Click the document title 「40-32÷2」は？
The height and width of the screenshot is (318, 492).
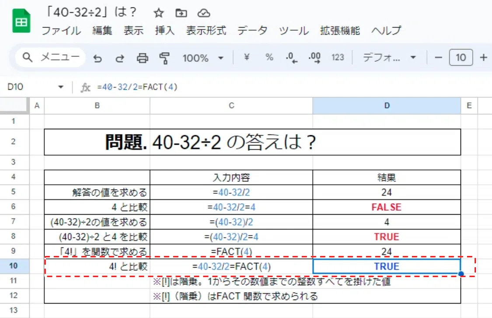coord(91,13)
